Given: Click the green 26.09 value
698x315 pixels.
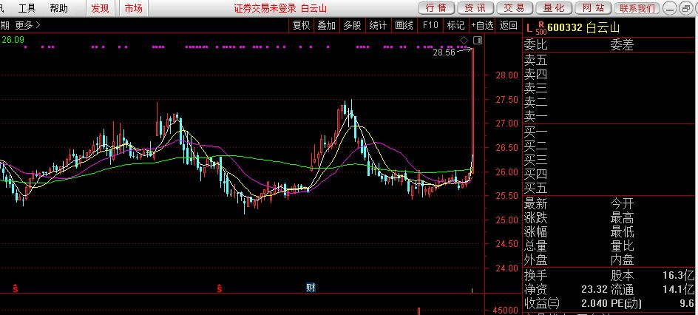Looking at the screenshot, I should pos(13,40).
